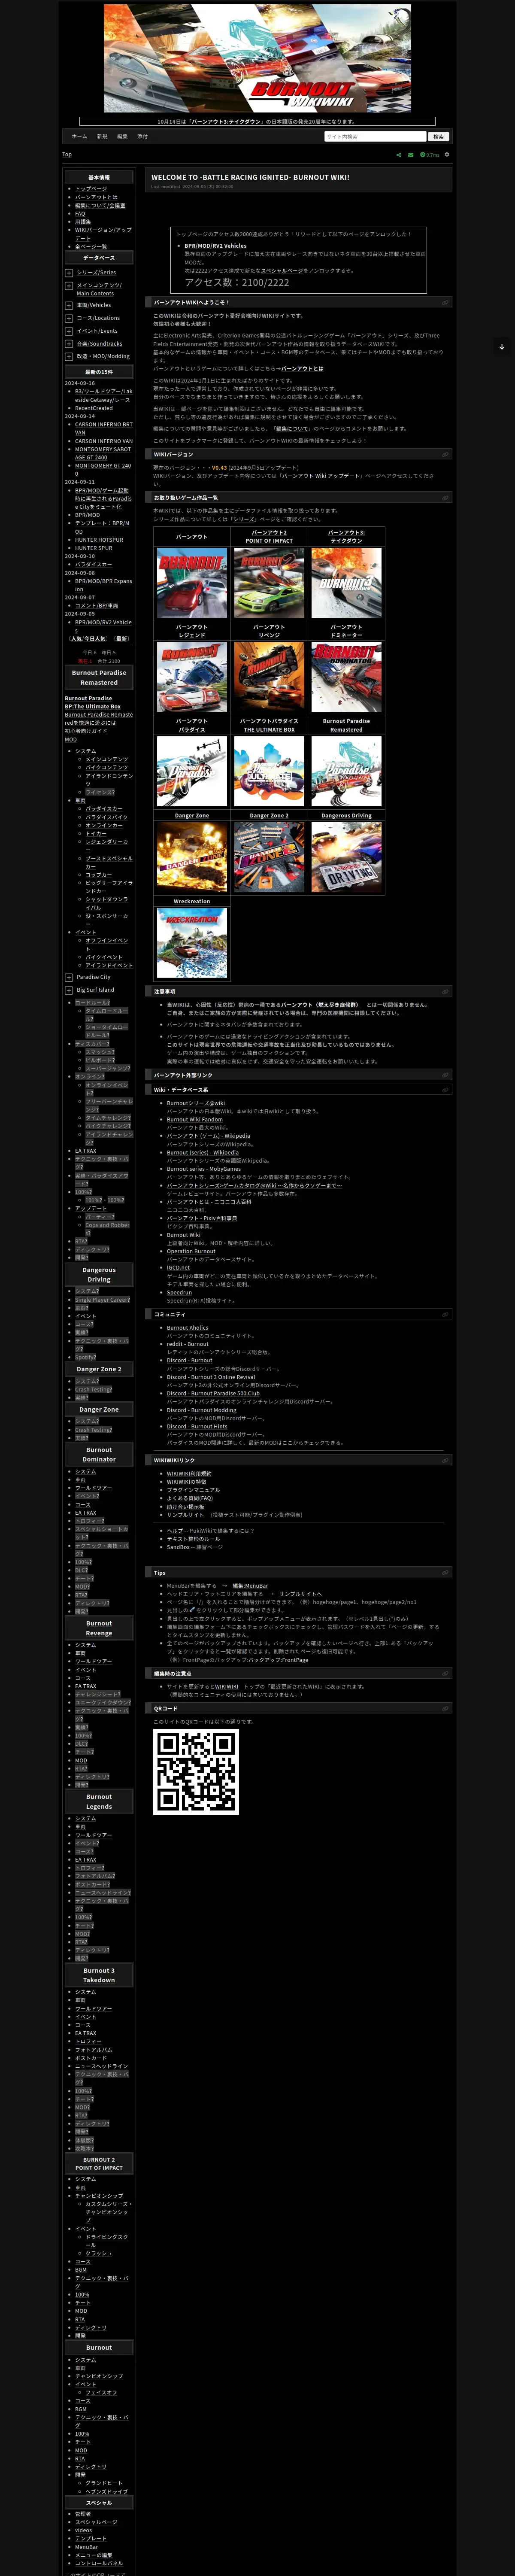515x2576 pixels.
Task: Open the 編集 menu item
Action: coord(122,136)
